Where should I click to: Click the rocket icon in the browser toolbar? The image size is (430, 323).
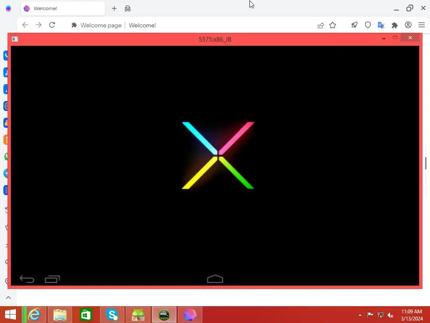(x=354, y=25)
